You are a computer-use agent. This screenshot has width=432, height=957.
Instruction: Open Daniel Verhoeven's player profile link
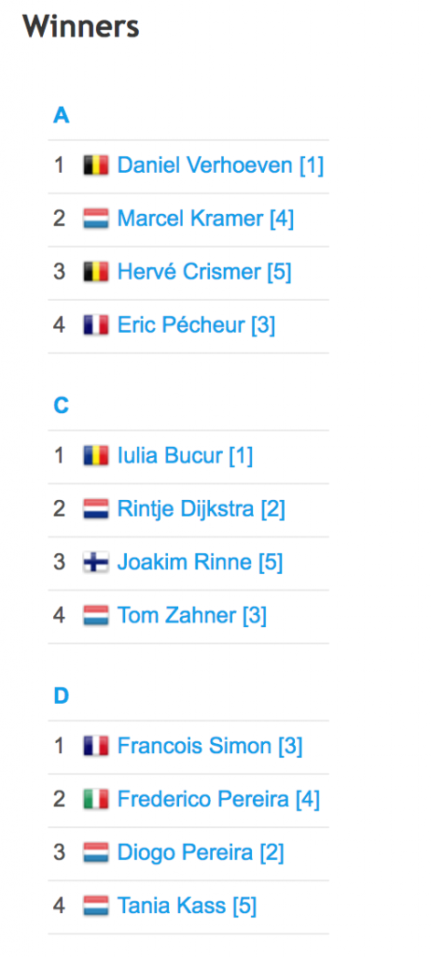[x=220, y=165]
